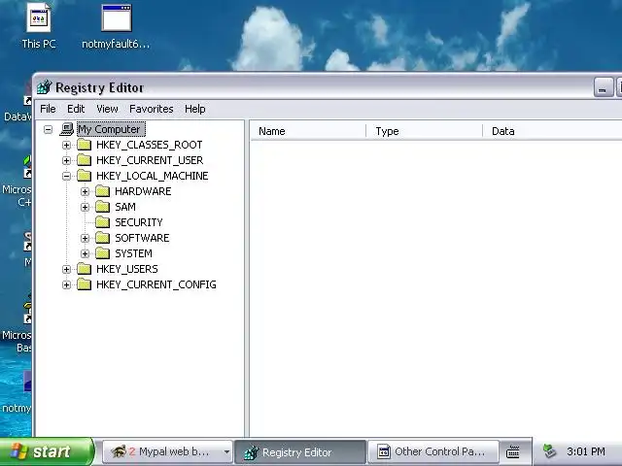Viewport: 622px width, 466px height.
Task: Click the HKEY_CURRENT_USER folder icon
Action: (85, 160)
